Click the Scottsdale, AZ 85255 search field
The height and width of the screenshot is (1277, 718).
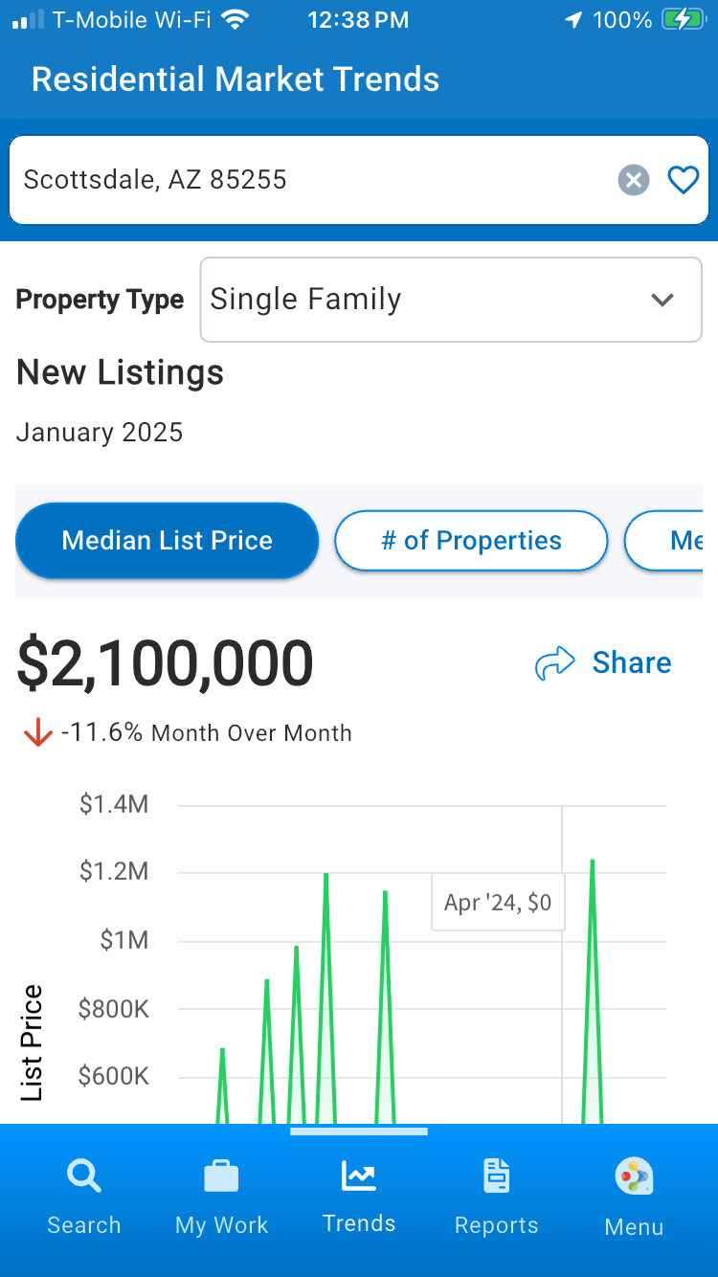(x=306, y=180)
